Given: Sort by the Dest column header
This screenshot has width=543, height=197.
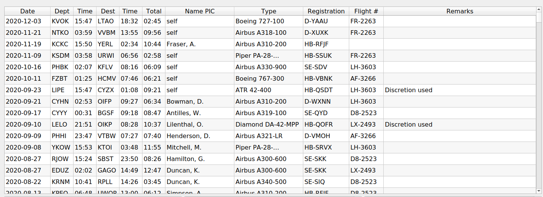Looking at the screenshot, I should [x=108, y=11].
